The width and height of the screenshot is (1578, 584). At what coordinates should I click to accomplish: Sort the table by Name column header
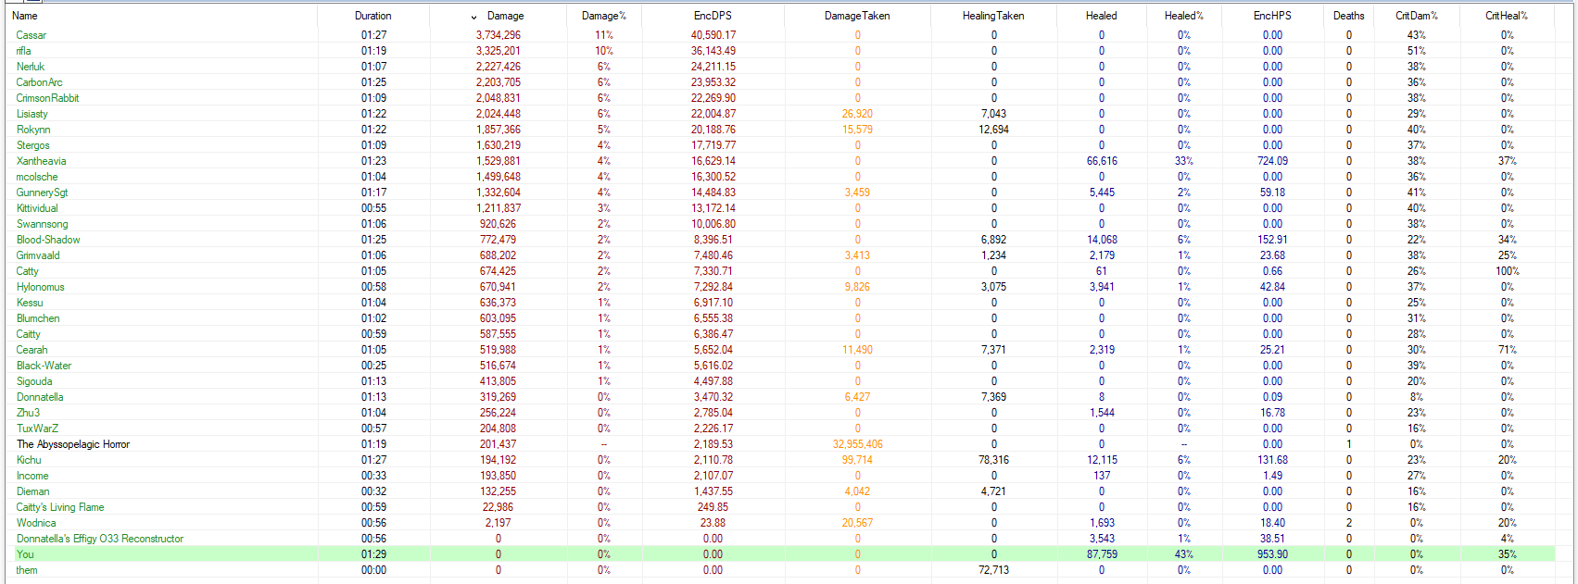point(25,16)
